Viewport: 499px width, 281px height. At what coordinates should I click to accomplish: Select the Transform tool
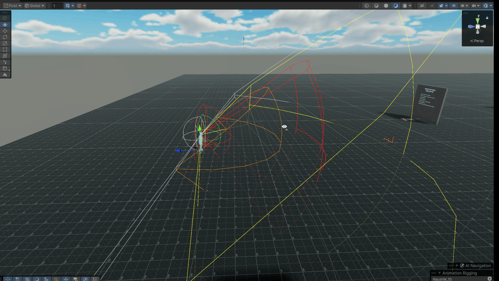coord(5,56)
